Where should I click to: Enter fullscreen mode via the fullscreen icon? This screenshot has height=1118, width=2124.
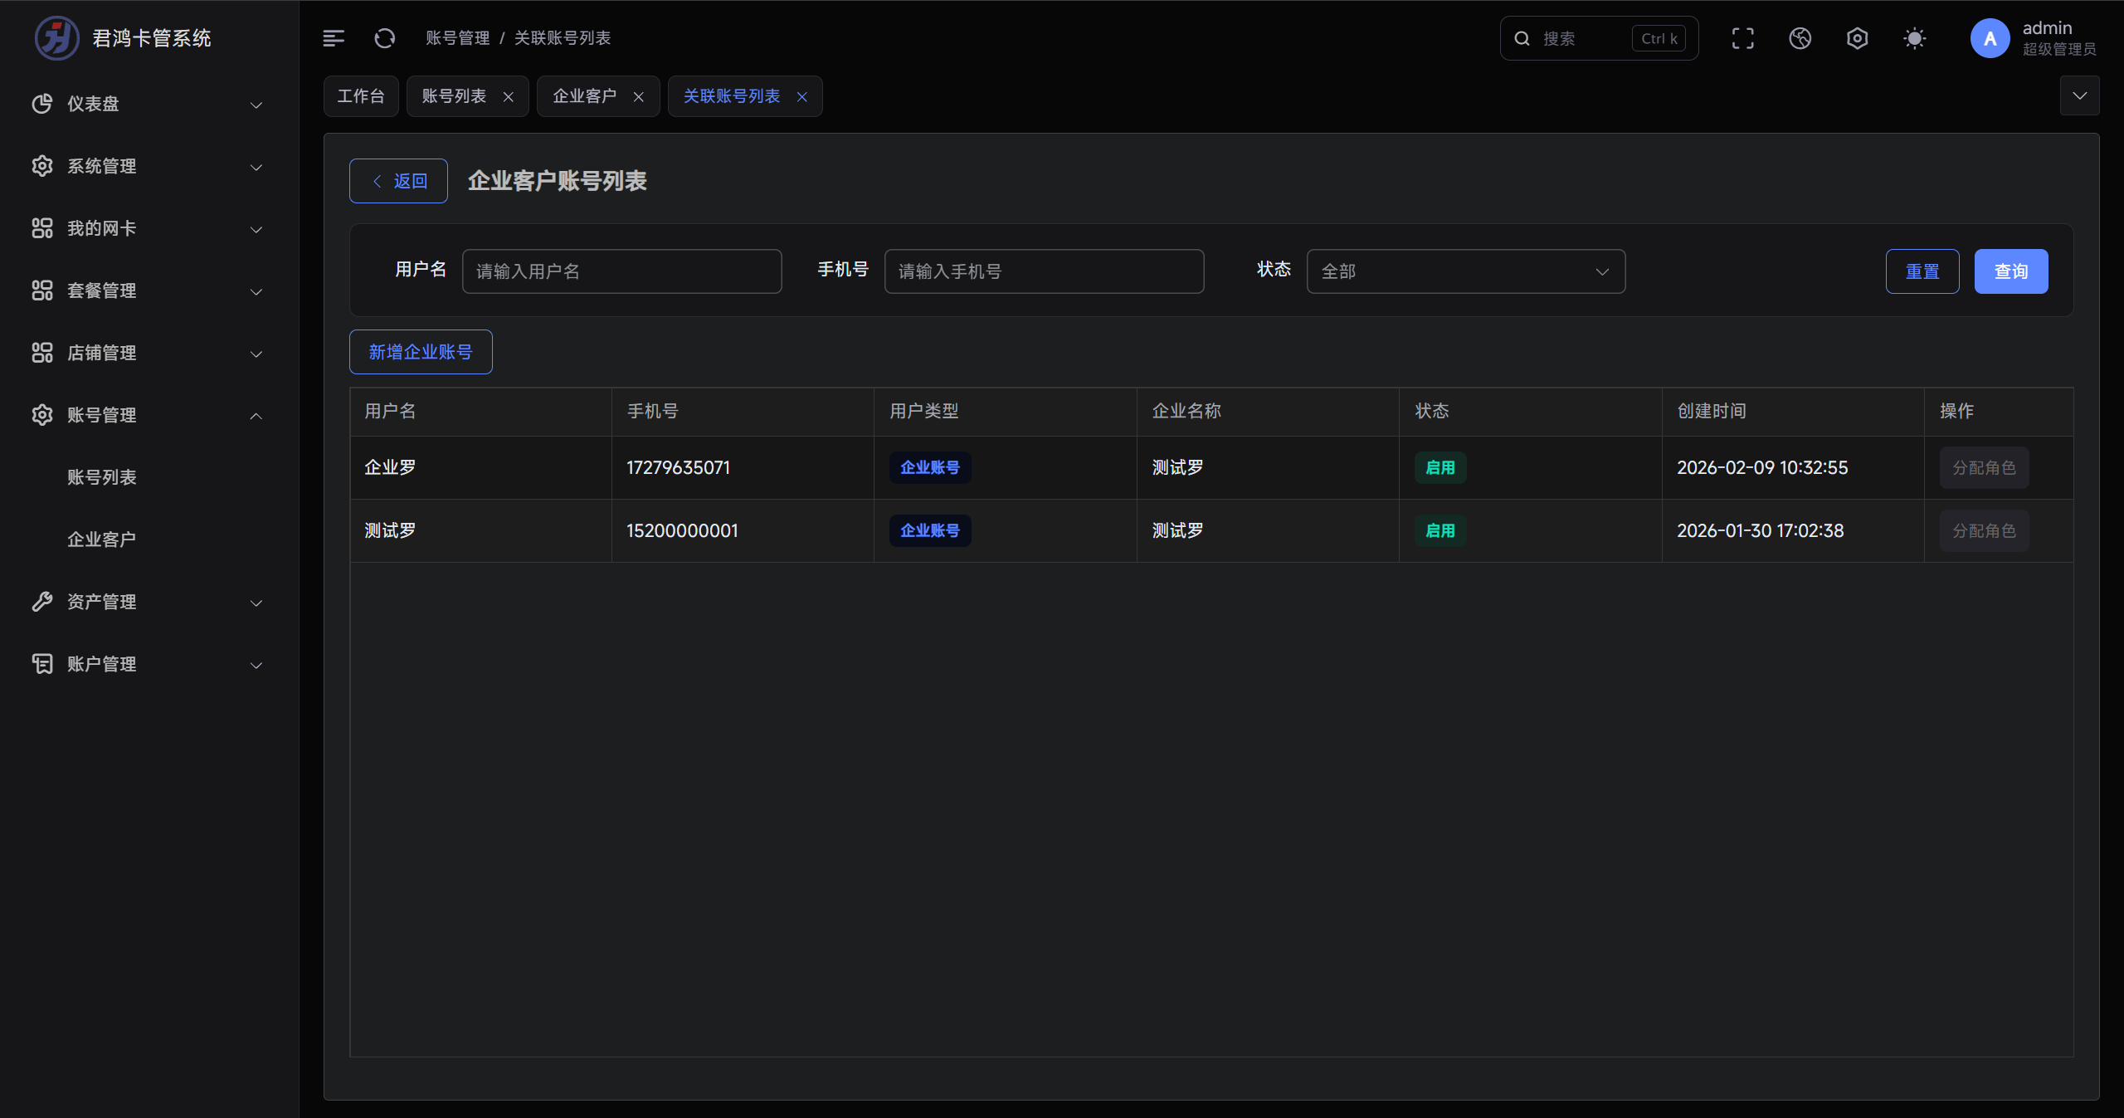point(1742,38)
